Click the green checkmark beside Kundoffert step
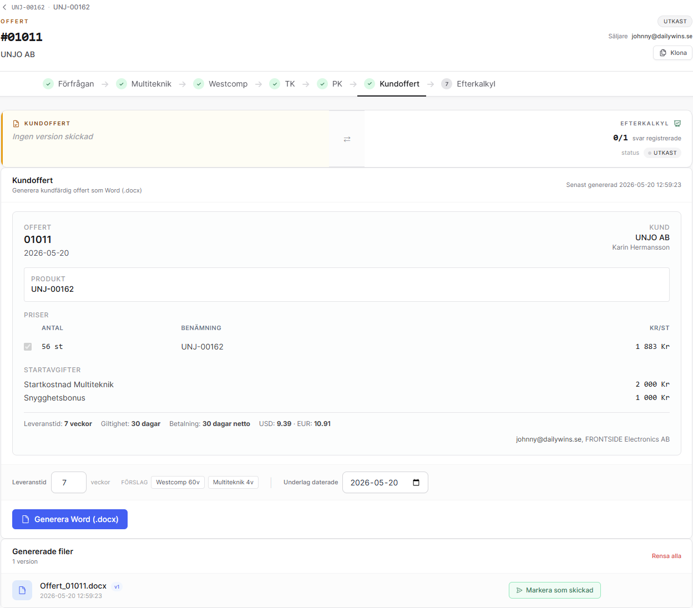Screen dimensions: 693x608 (x=370, y=84)
